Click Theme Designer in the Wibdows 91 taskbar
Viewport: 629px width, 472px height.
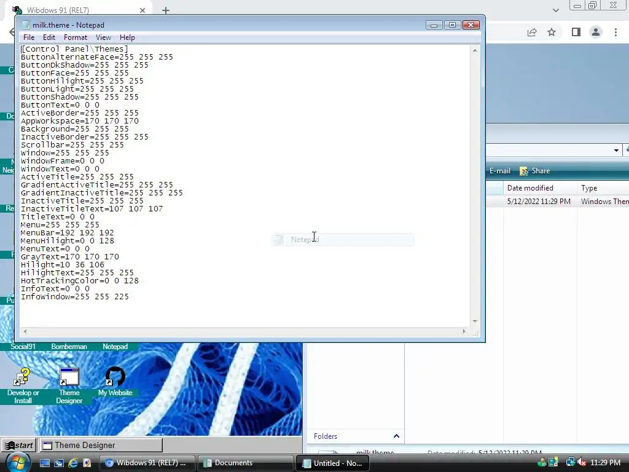[101, 445]
